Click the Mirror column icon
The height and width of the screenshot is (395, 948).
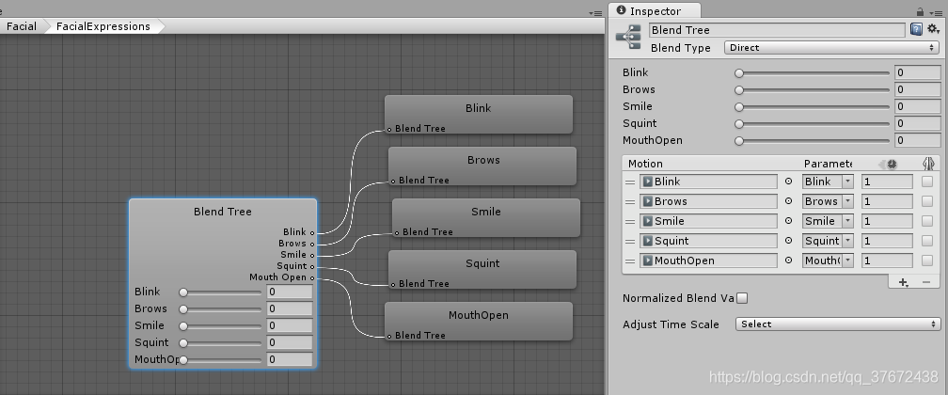pos(928,164)
